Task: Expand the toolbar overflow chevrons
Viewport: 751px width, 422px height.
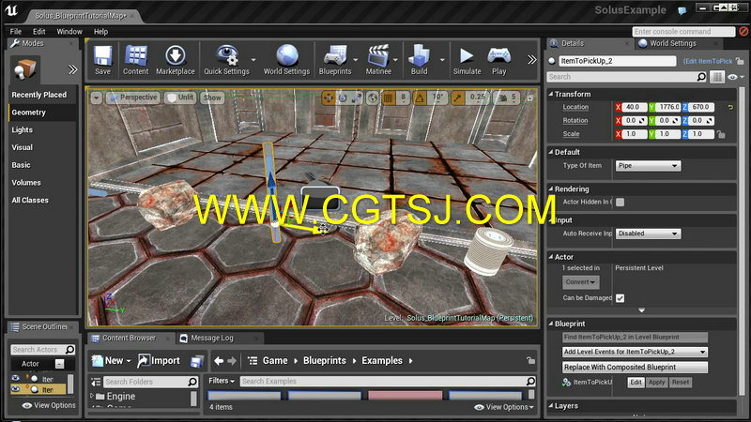Action: click(x=531, y=59)
